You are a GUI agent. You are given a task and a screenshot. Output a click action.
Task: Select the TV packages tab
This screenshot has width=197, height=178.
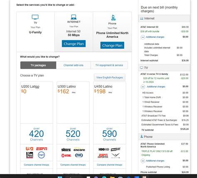click(38, 65)
